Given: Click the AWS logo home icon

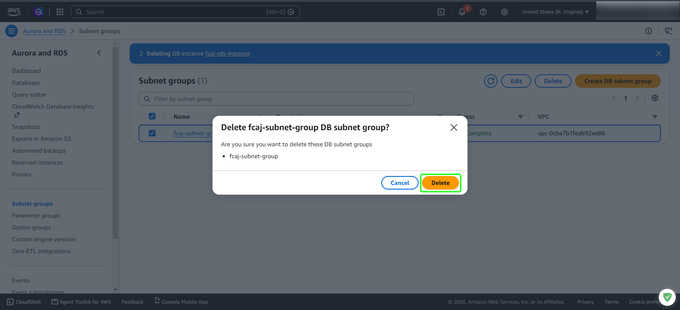Looking at the screenshot, I should 14,12.
